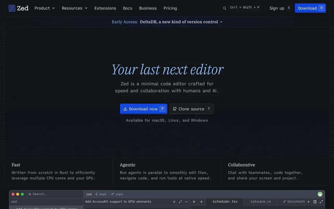Open the Pricing page
The height and width of the screenshot is (209, 334).
pyautogui.click(x=170, y=8)
